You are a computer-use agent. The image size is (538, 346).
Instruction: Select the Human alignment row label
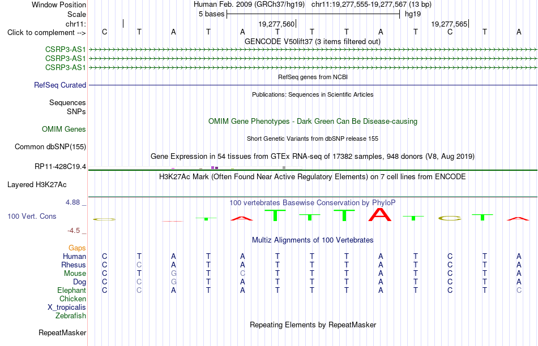(x=74, y=256)
